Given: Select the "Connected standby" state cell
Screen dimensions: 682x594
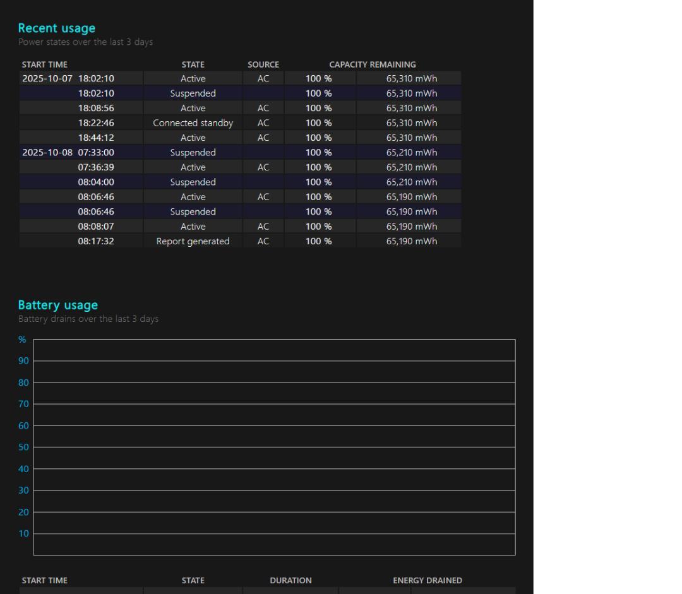Looking at the screenshot, I should click(193, 123).
